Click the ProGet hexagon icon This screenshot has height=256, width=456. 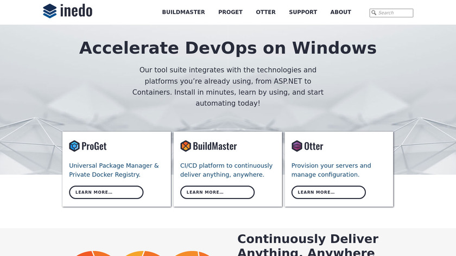point(74,146)
